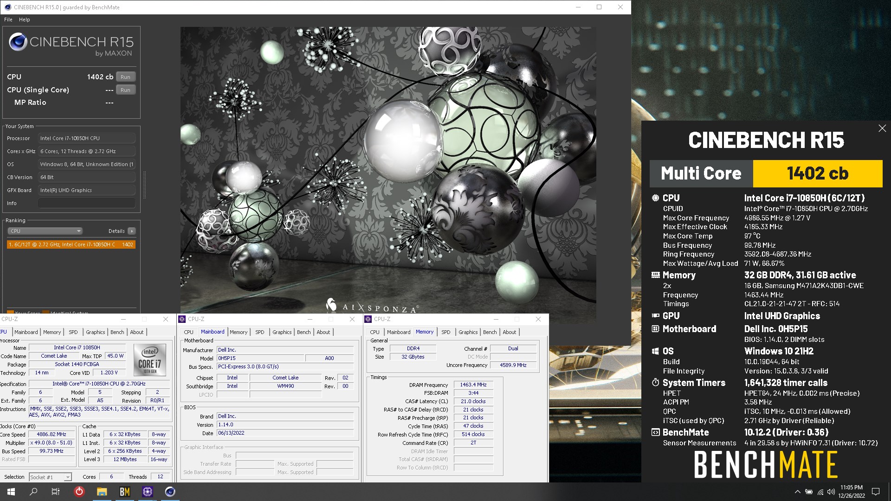
Task: Click the Core Speed value 4886.82 MHz
Action: click(52, 434)
